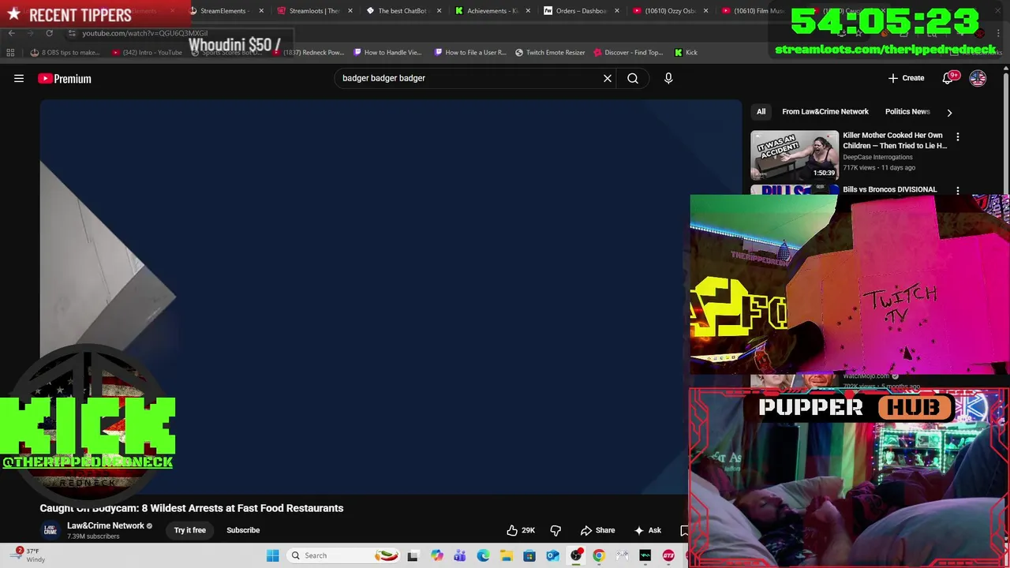This screenshot has height=568, width=1010.
Task: Open File Explorer from taskbar
Action: coord(506,555)
